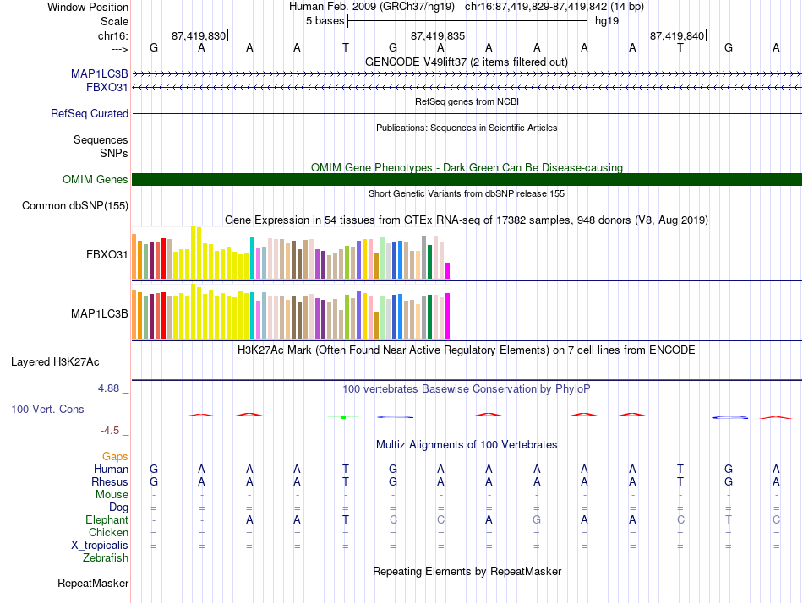803x603 pixels.
Task: Select the Chicken species row label
Action: tap(108, 532)
